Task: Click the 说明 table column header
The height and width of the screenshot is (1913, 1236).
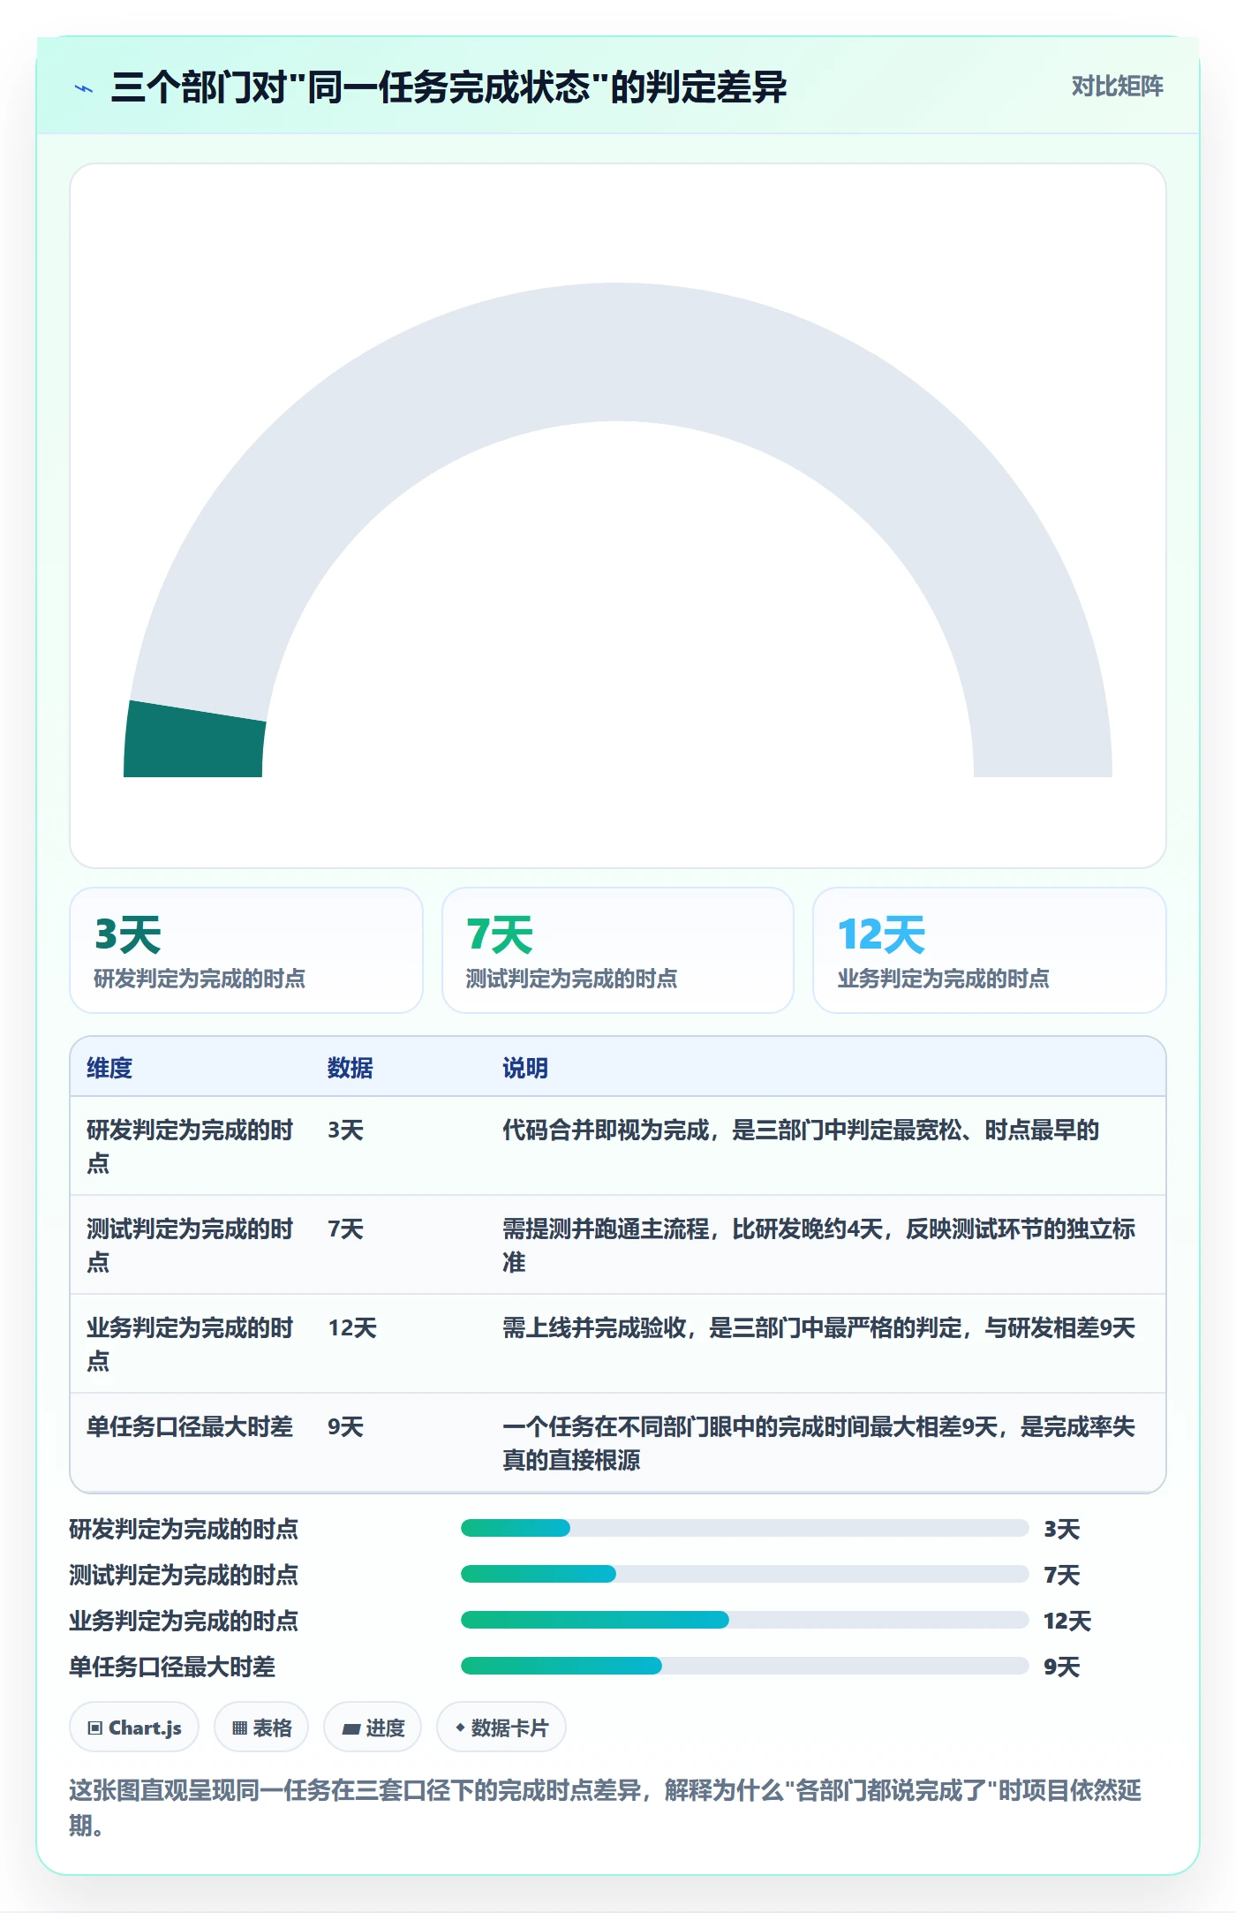Action: pos(525,1068)
